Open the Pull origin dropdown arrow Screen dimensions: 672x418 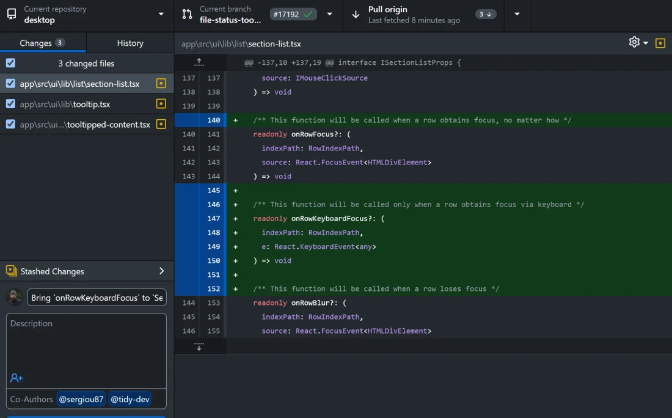tap(517, 14)
